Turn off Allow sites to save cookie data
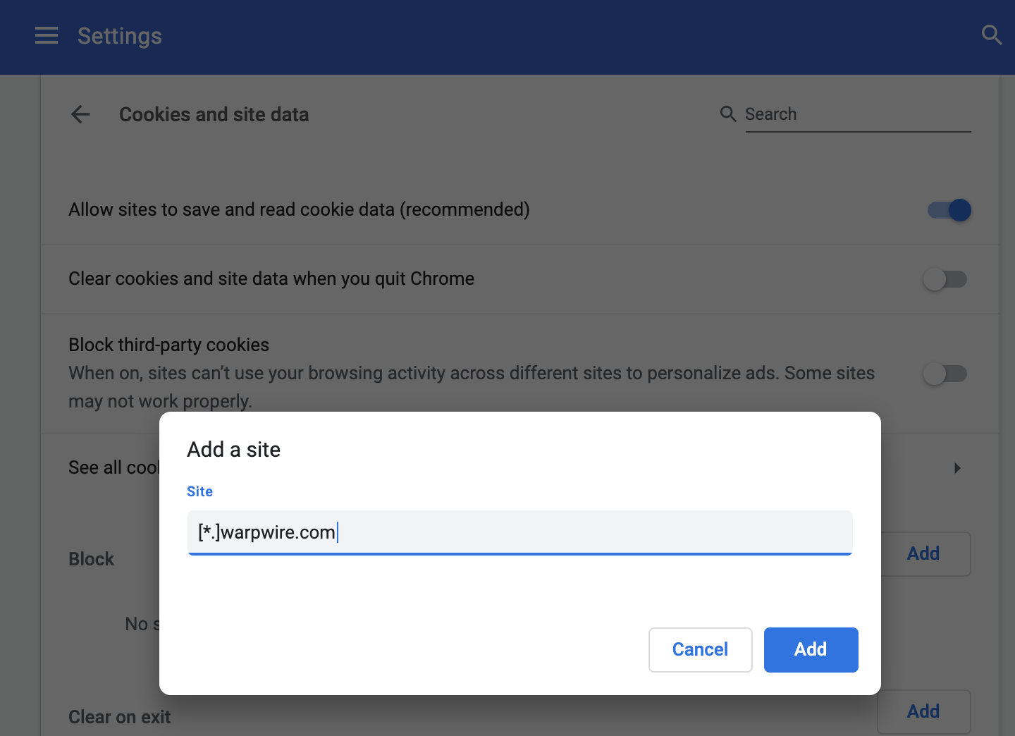 coord(949,210)
